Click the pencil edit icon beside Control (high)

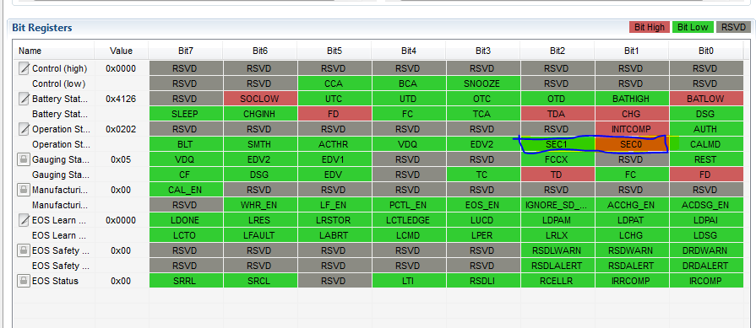coord(24,68)
